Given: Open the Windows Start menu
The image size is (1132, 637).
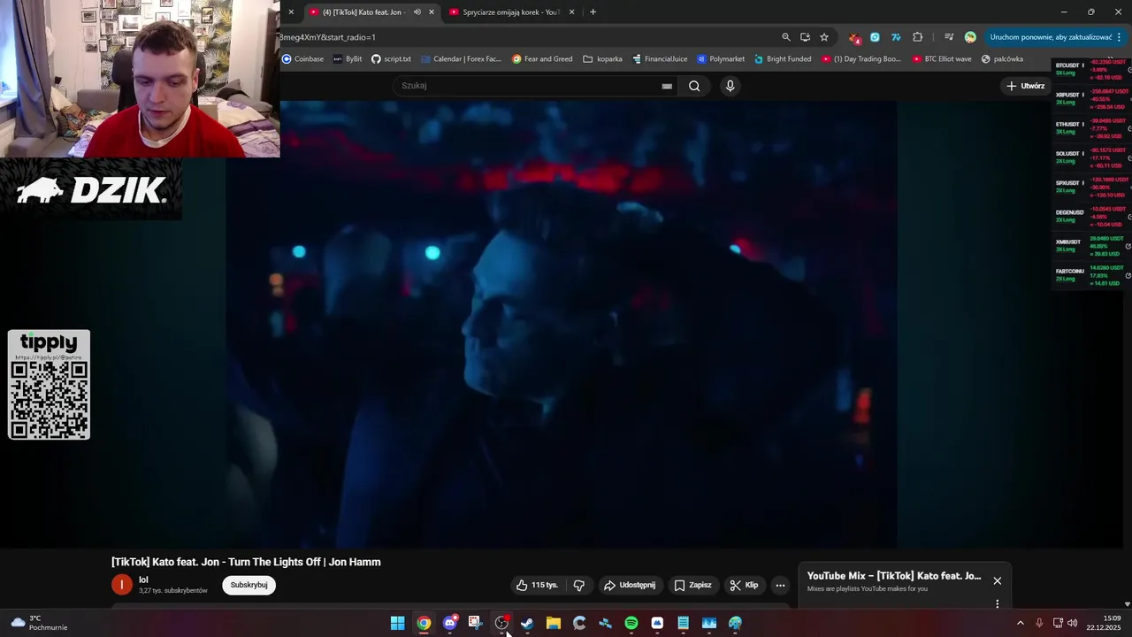Looking at the screenshot, I should point(398,624).
